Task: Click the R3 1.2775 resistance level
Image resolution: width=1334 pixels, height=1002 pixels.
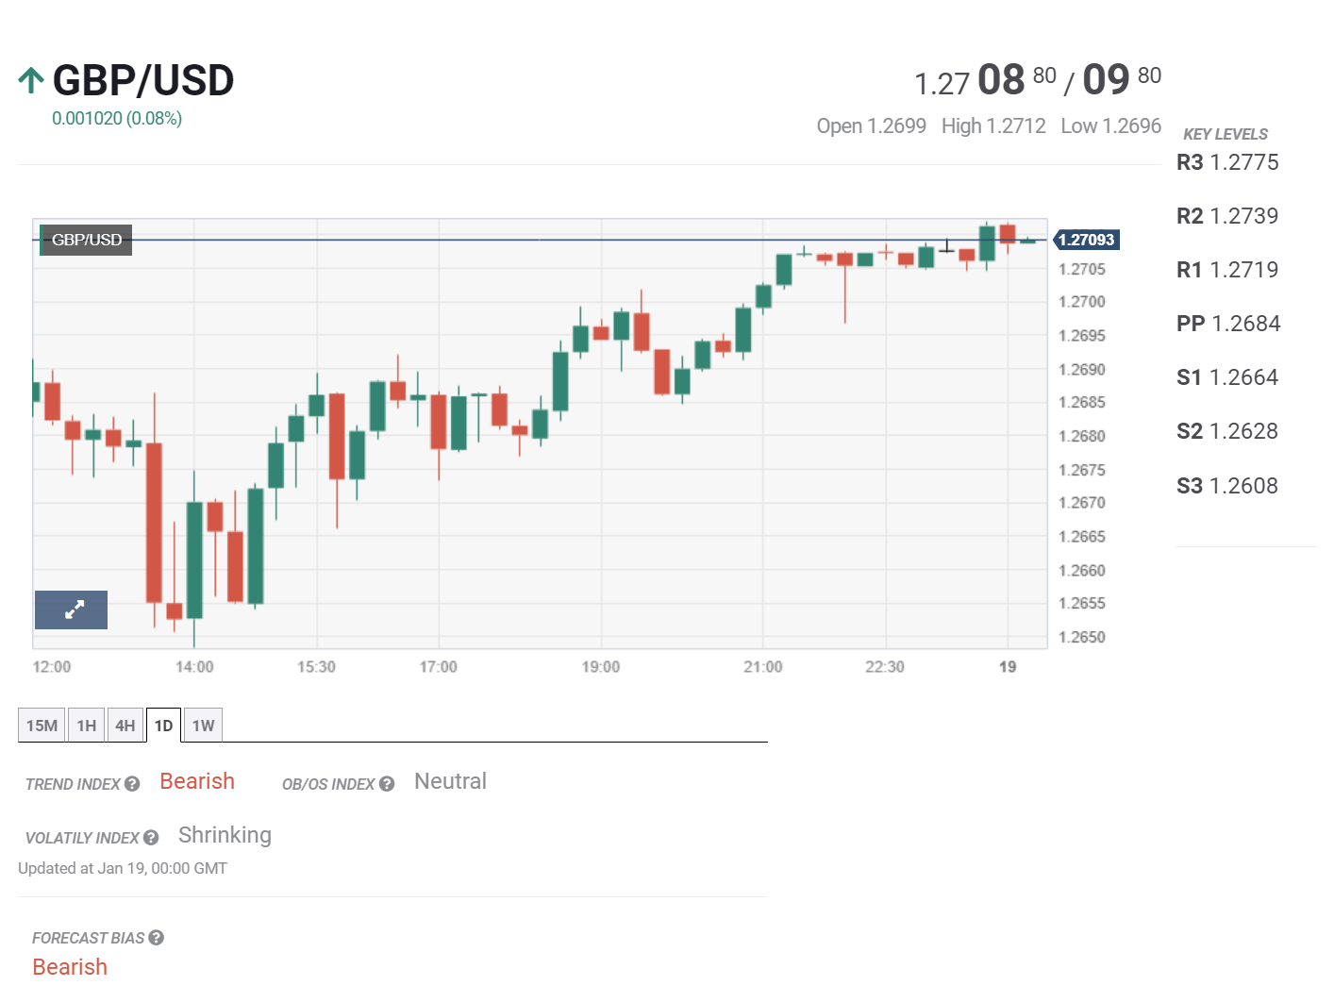Action: (1227, 162)
